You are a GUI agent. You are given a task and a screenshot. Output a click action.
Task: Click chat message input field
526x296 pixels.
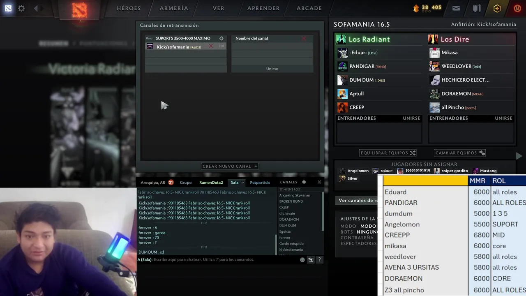(225, 260)
